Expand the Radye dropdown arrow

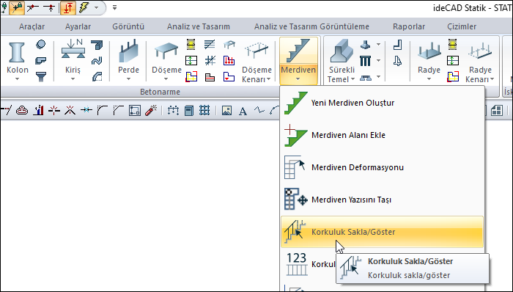[x=429, y=79]
